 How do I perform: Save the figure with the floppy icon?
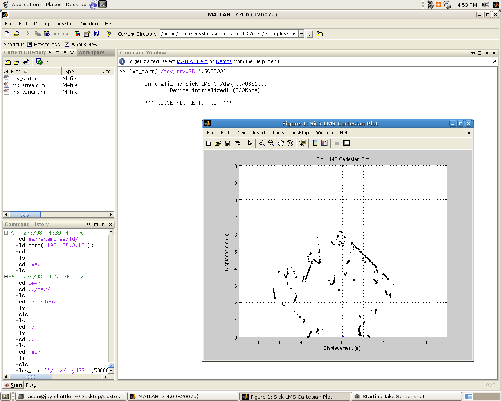click(227, 143)
